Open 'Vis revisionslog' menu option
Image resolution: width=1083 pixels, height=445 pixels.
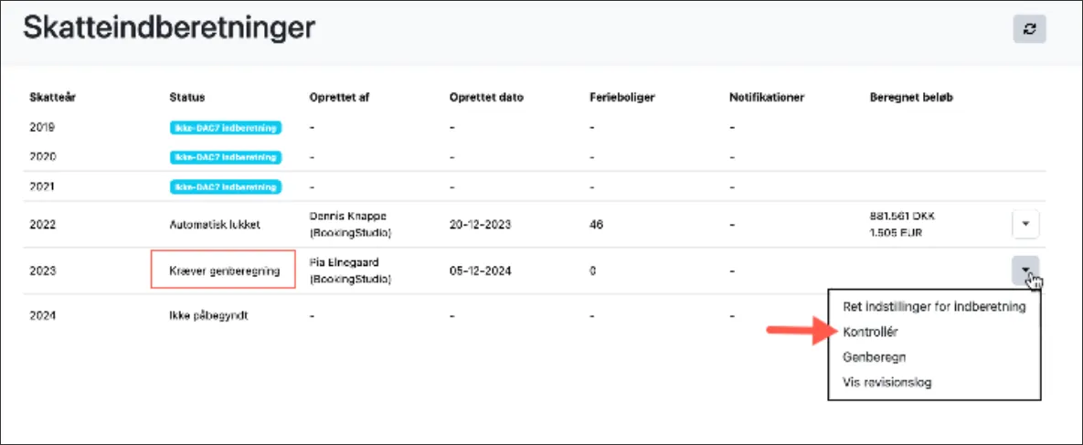tap(887, 383)
